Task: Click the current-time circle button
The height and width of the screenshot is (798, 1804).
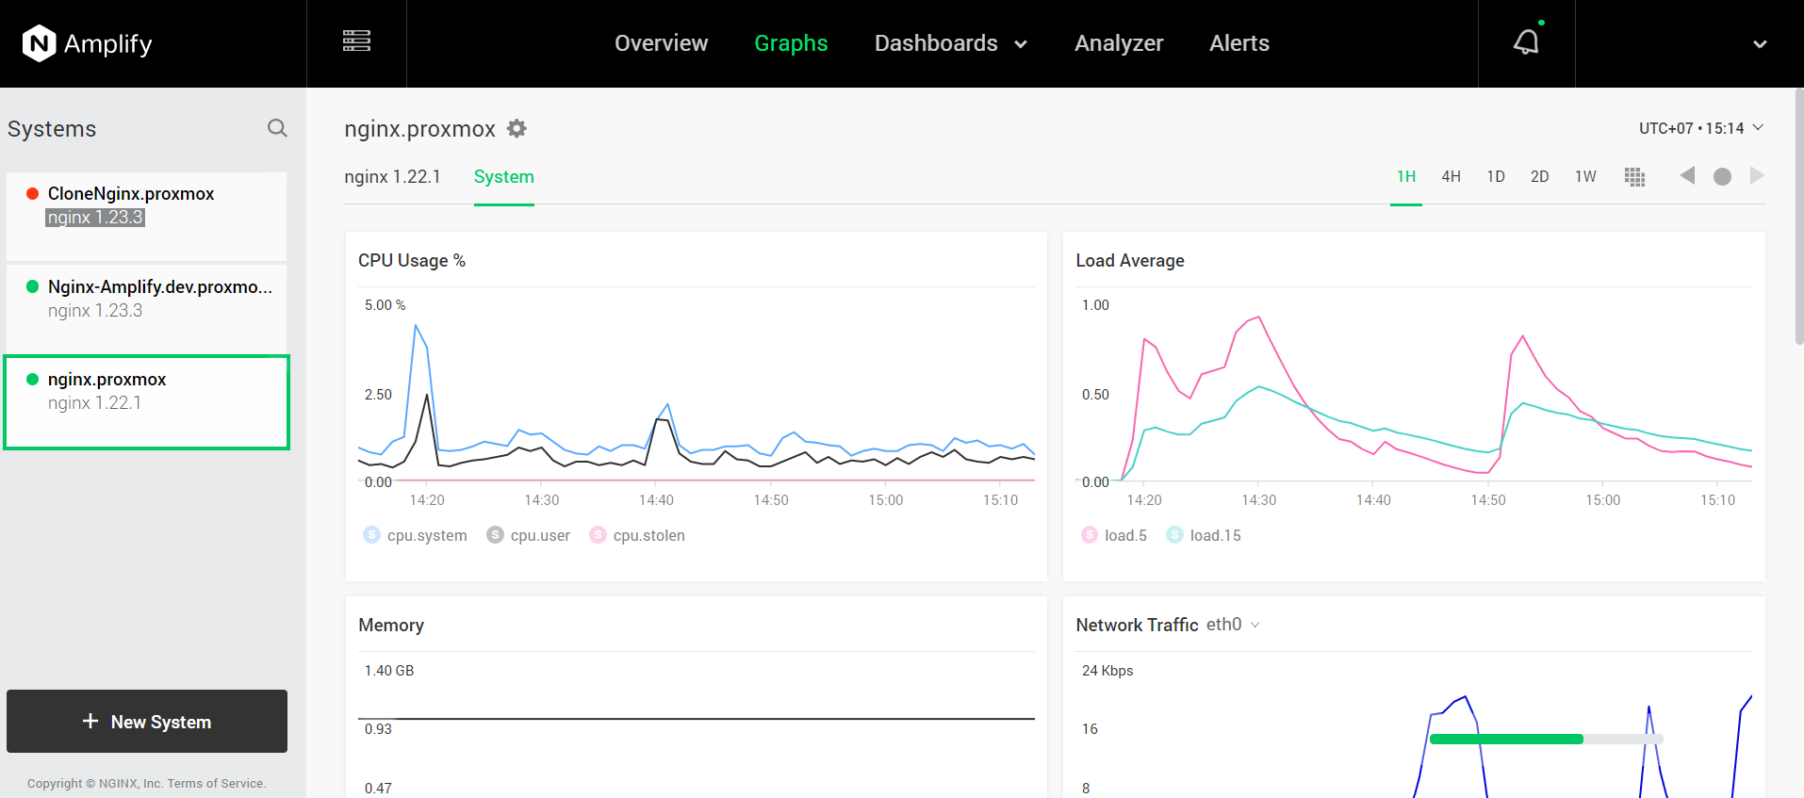Action: pos(1722,177)
